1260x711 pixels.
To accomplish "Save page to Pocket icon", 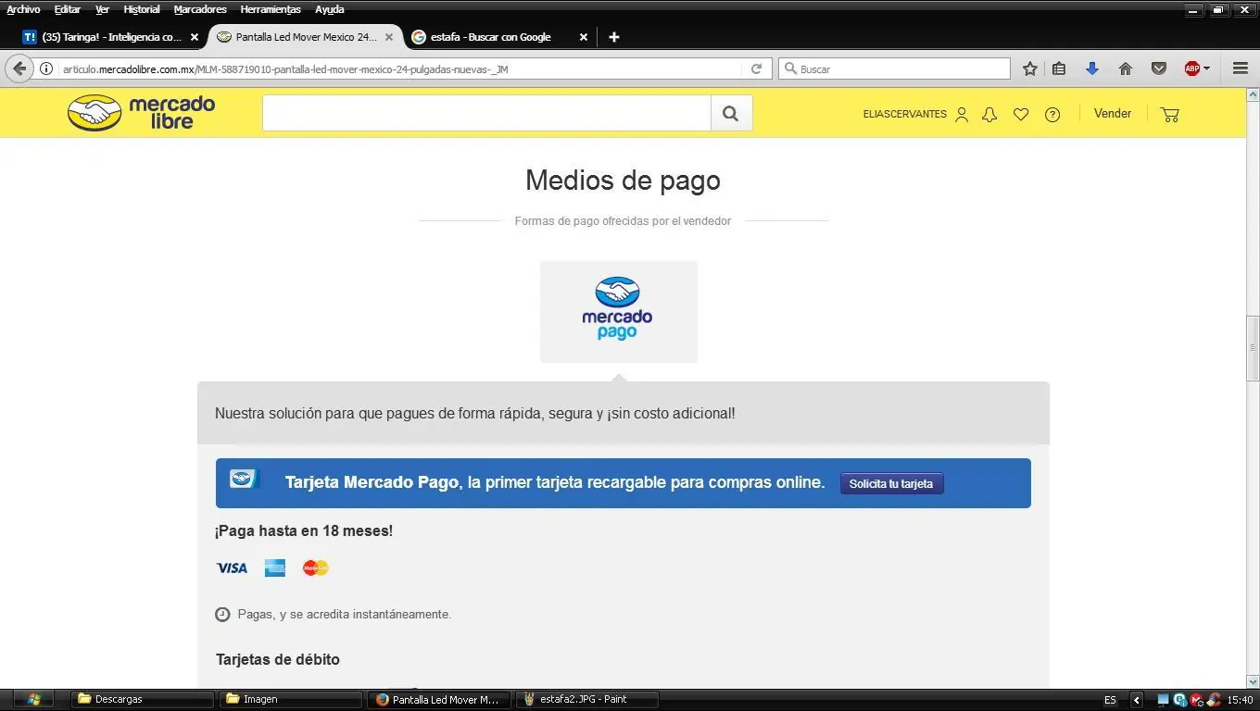I will pyautogui.click(x=1158, y=69).
